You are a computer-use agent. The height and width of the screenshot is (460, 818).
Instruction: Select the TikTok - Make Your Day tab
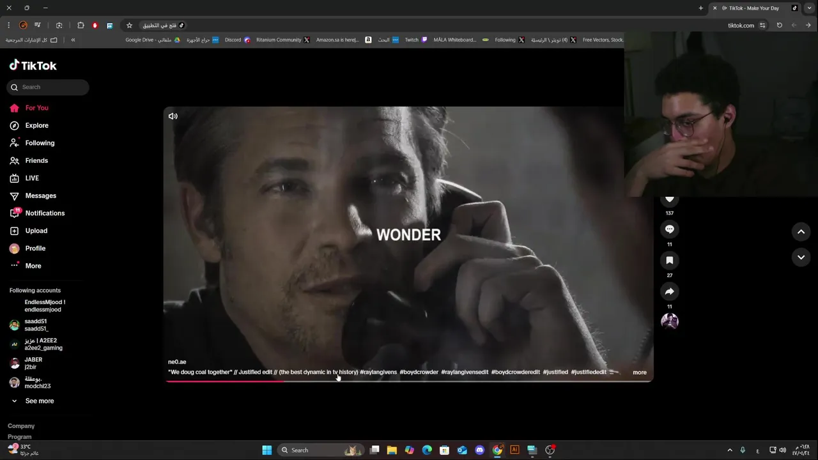coord(755,8)
